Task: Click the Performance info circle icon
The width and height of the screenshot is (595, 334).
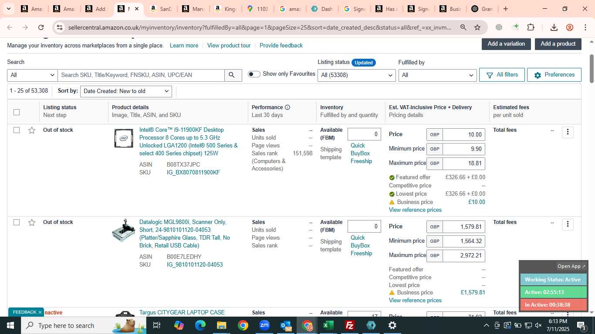Action: coord(287,107)
